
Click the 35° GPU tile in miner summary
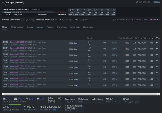[113, 12]
